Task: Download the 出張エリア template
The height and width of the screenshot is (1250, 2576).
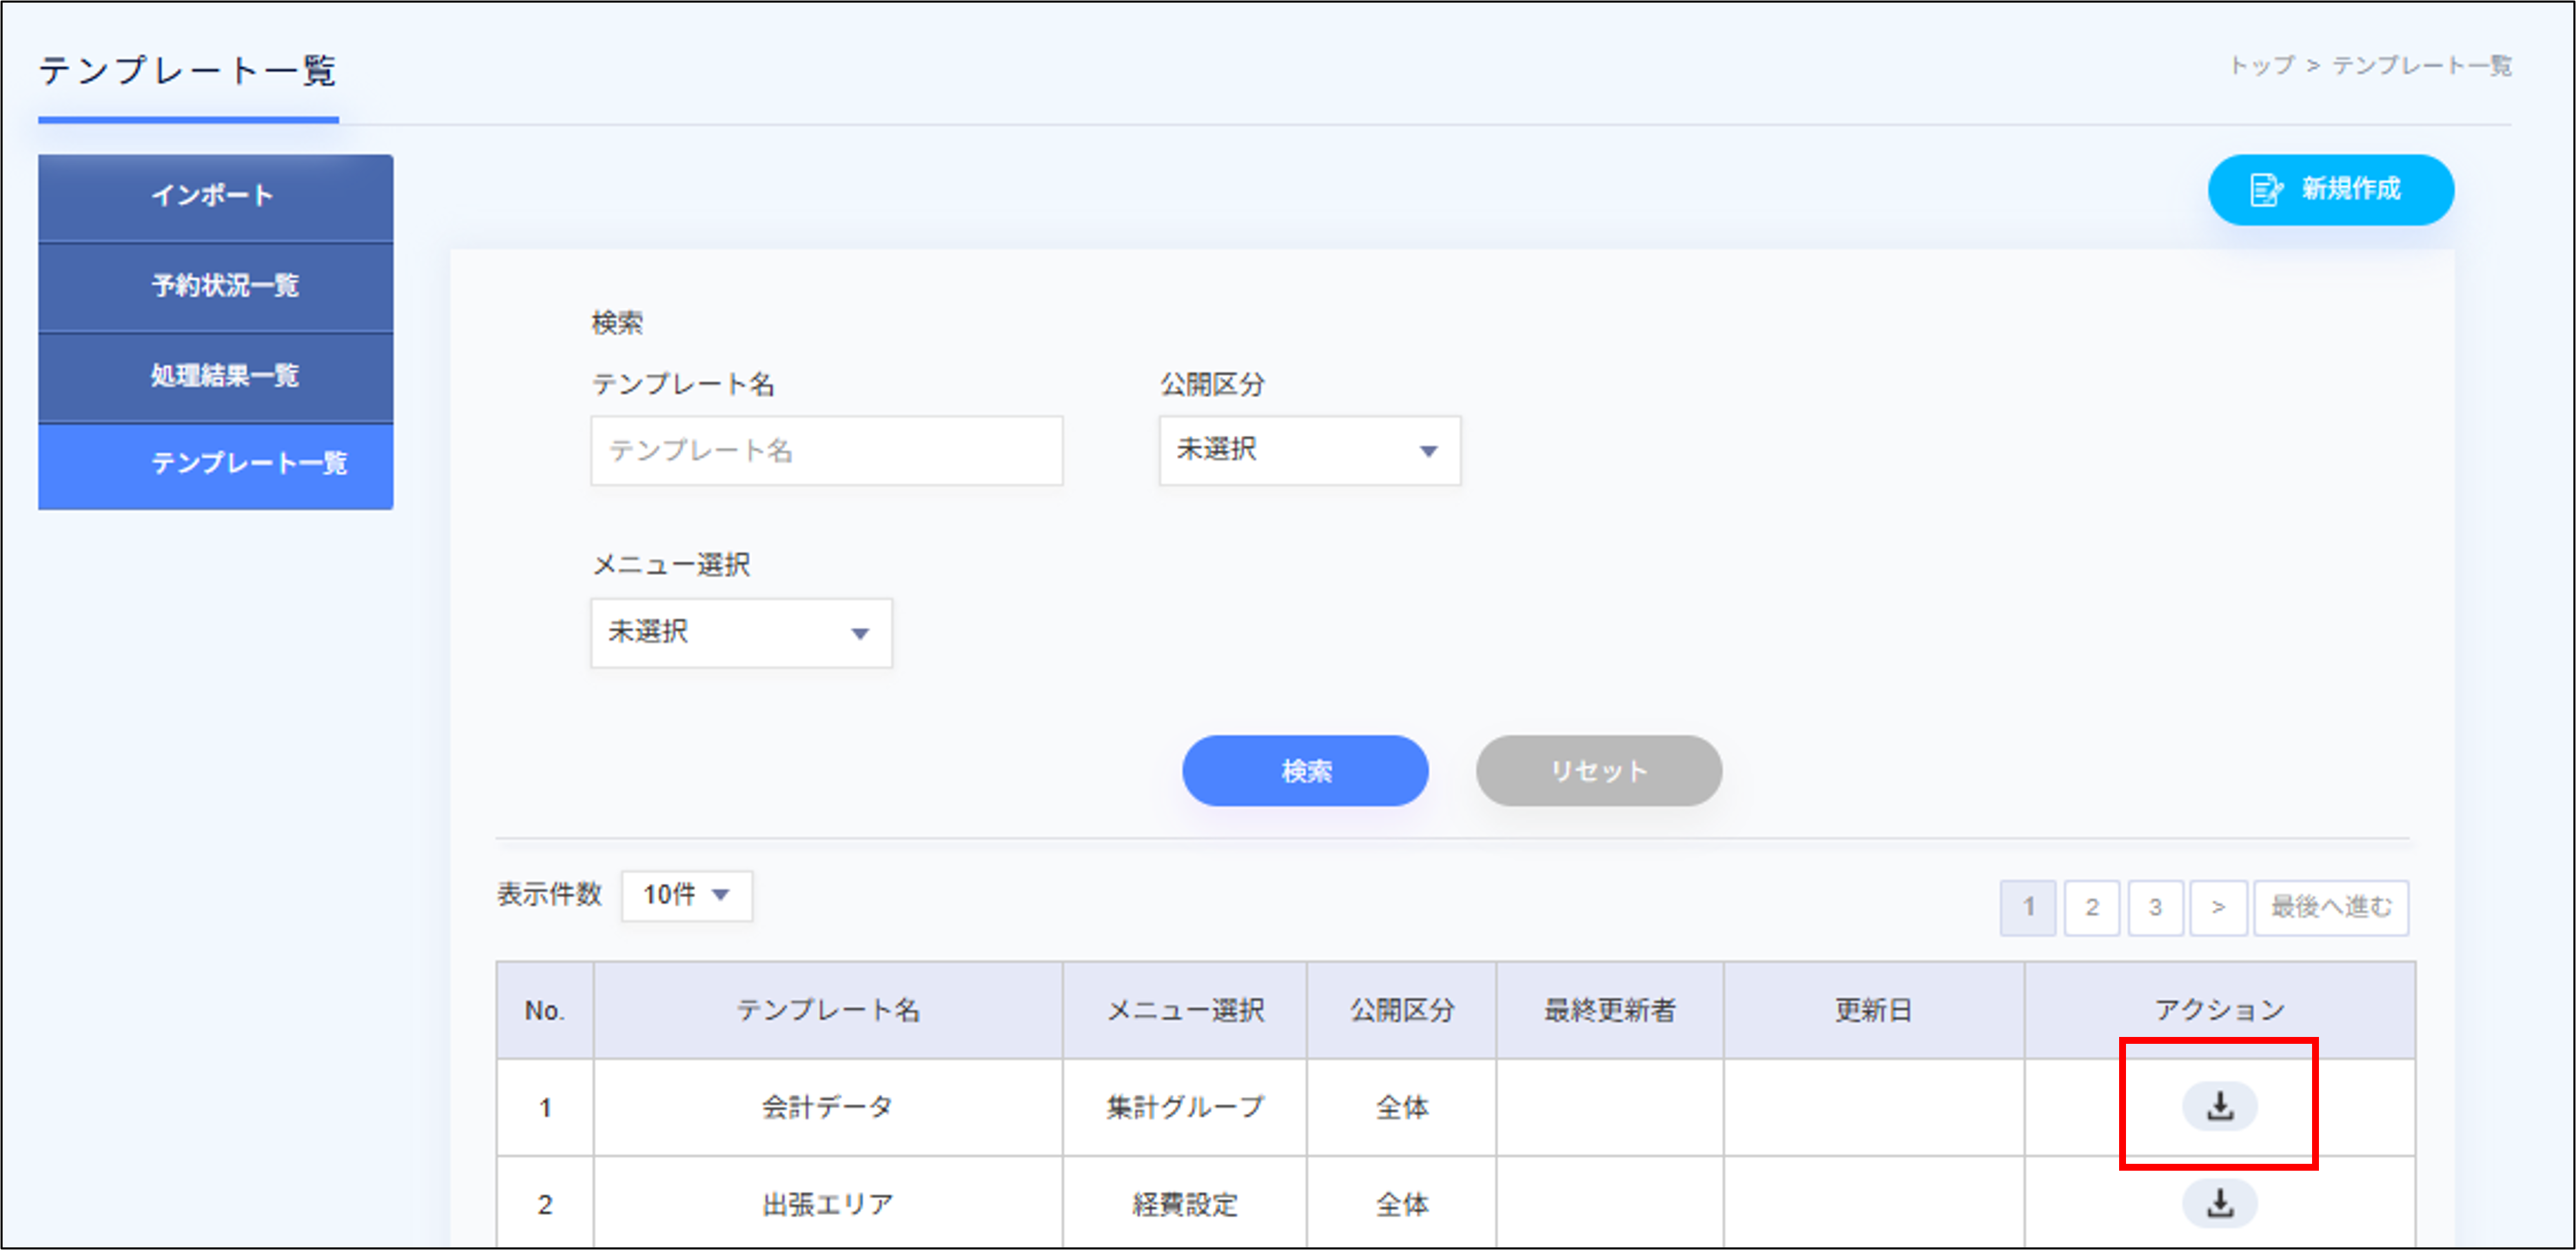Action: pyautogui.click(x=2218, y=1203)
